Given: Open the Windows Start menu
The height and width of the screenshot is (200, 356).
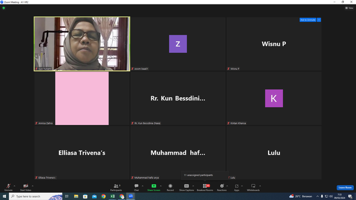Looking at the screenshot, I should 4,196.
